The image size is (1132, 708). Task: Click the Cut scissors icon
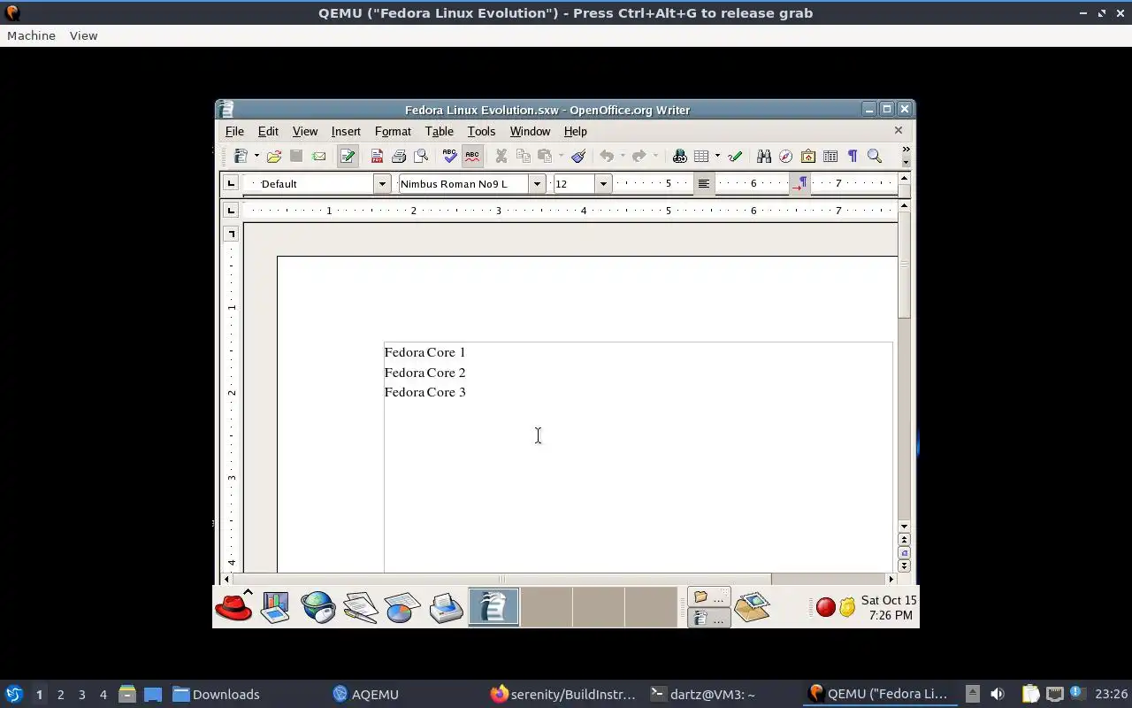pos(501,157)
